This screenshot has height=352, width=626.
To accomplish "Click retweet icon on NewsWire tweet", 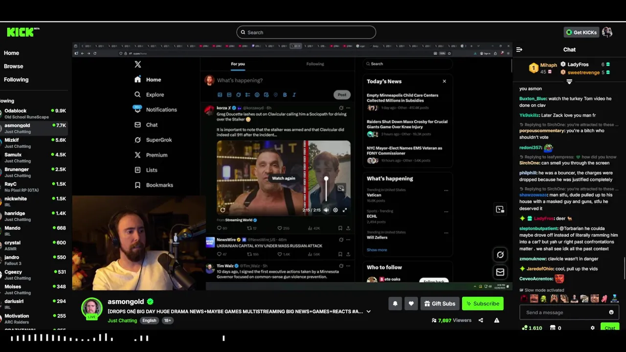I will coord(249,254).
